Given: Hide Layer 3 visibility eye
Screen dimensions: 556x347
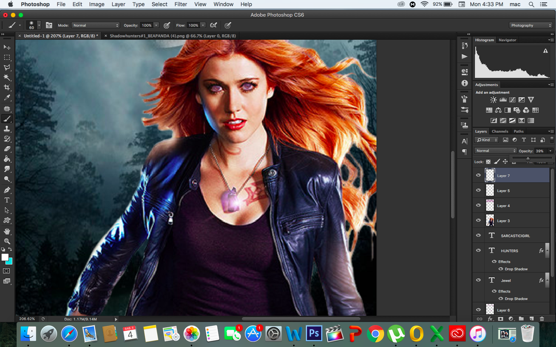Looking at the screenshot, I should tap(478, 220).
